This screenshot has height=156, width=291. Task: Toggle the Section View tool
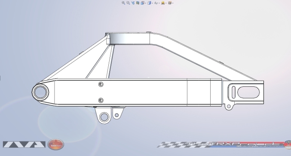(138, 3)
